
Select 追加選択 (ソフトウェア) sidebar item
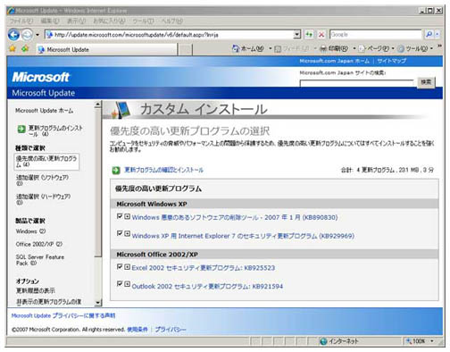42,180
